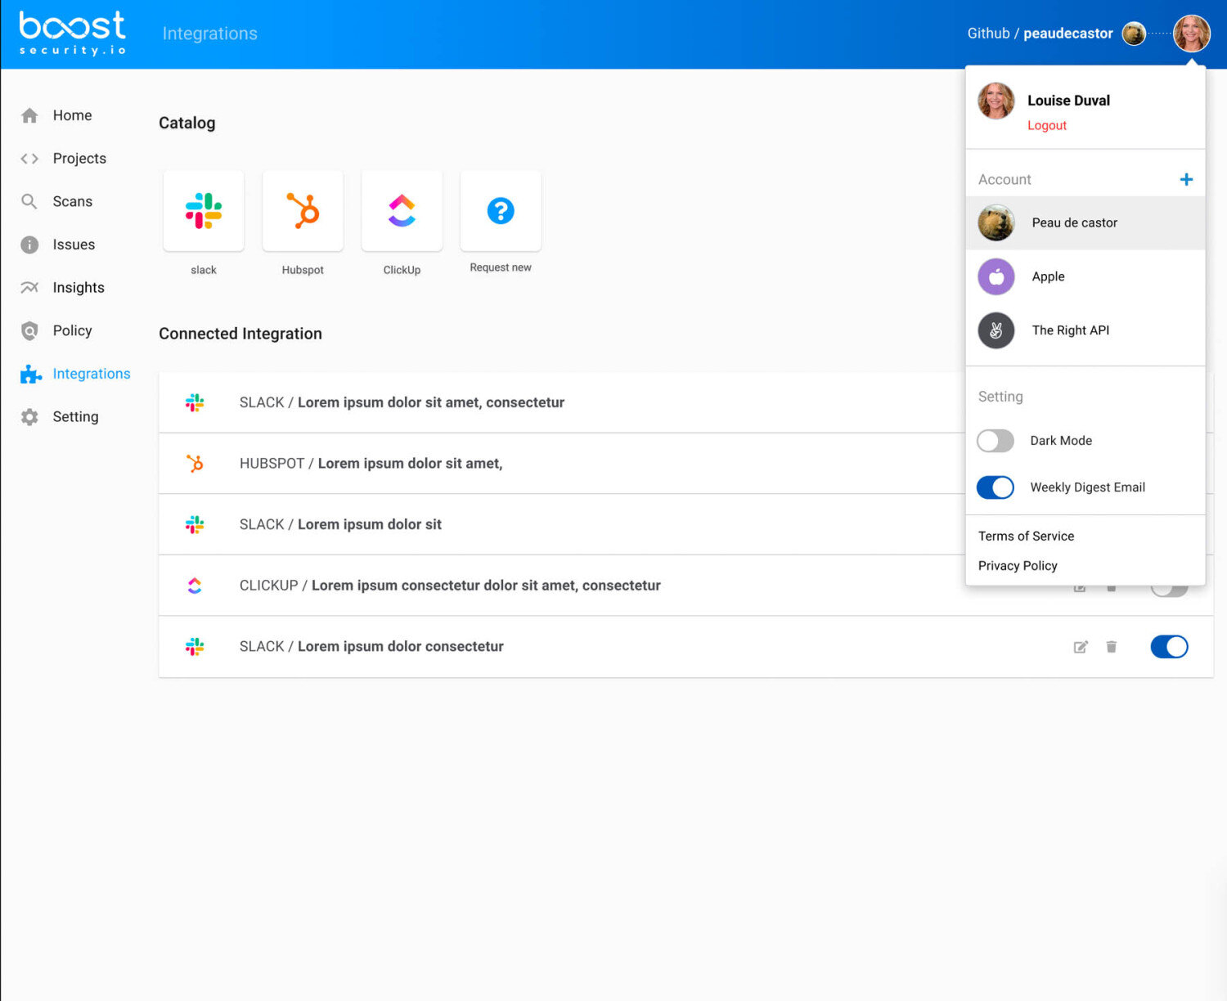Disable the last Slack integration toggle
Viewport: 1227px width, 1001px height.
(x=1169, y=647)
